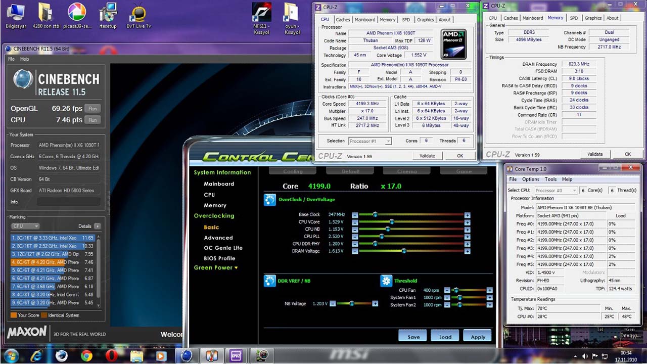Open the Opera browser taskbar icon
The image size is (647, 364).
click(112, 355)
